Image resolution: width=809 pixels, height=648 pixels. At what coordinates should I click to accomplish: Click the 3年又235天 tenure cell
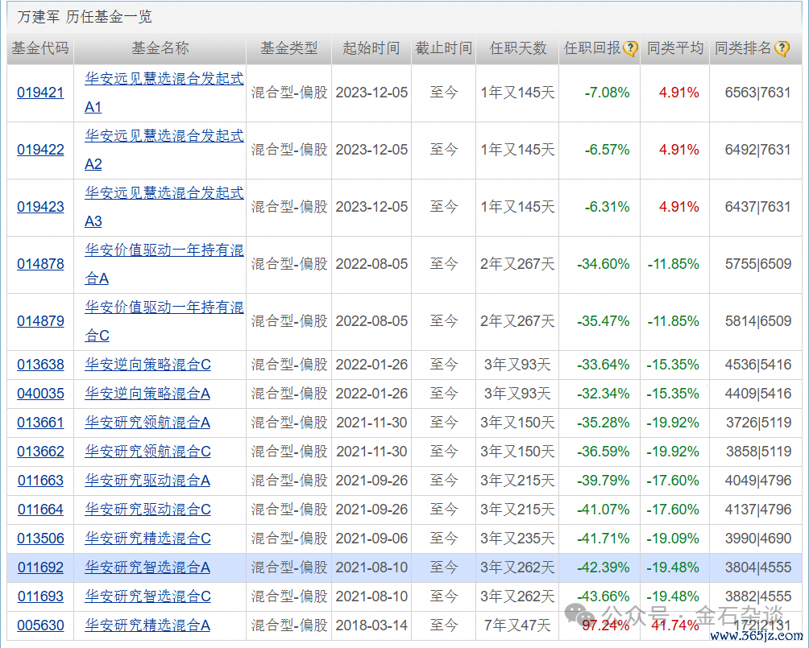(x=517, y=539)
